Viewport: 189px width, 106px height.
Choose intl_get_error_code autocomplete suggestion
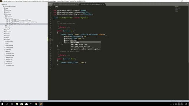[85, 44]
